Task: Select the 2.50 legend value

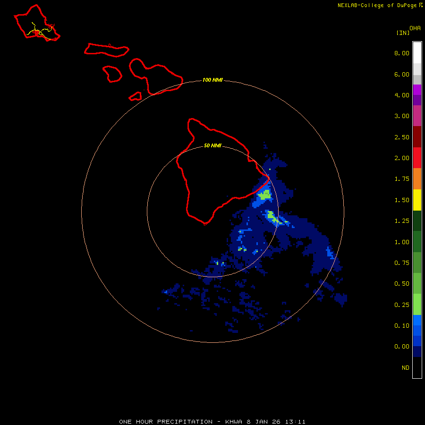Action: [x=402, y=137]
